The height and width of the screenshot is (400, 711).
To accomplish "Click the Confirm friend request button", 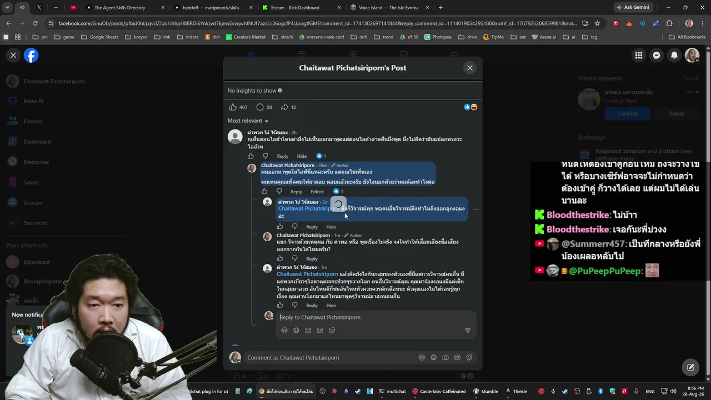I will pos(628,113).
